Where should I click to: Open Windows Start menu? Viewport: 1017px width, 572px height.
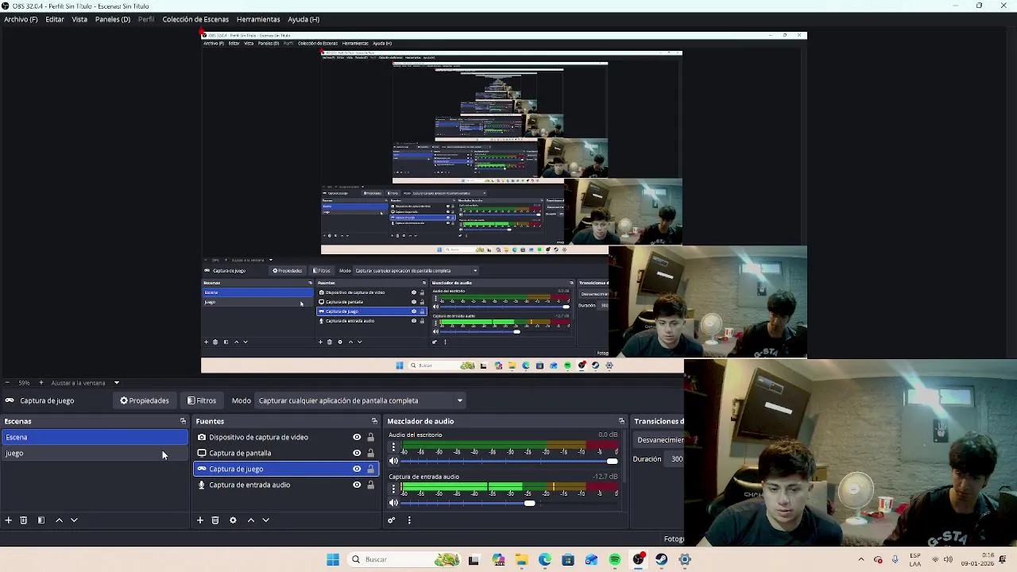point(333,560)
